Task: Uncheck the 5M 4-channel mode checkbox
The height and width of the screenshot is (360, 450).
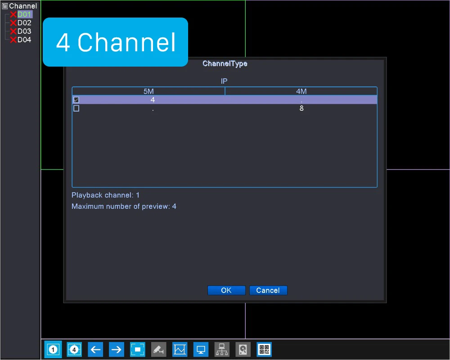Action: [76, 99]
